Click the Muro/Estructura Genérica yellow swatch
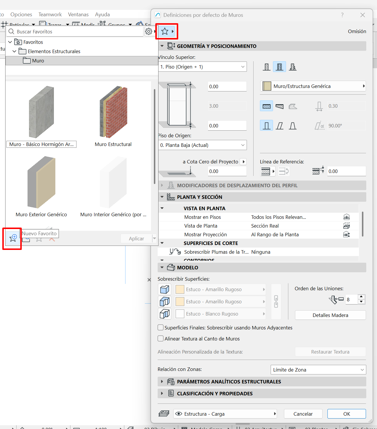The width and height of the screenshot is (377, 429). click(267, 86)
